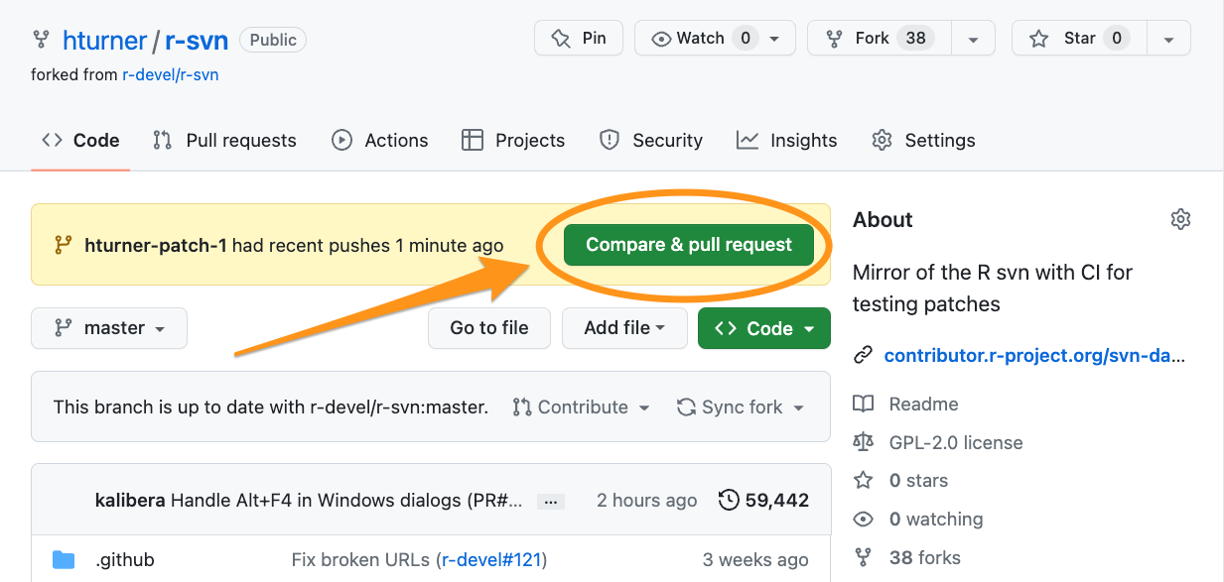Open the Sync fork dropdown
Viewport: 1224px width, 582px height.
[x=741, y=407]
